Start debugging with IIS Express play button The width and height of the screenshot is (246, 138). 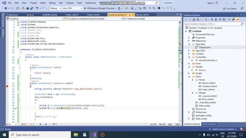pyautogui.click(x=85, y=8)
